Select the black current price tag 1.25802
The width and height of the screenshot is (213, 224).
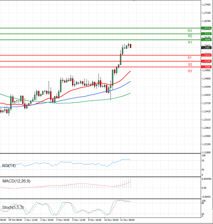206,48
